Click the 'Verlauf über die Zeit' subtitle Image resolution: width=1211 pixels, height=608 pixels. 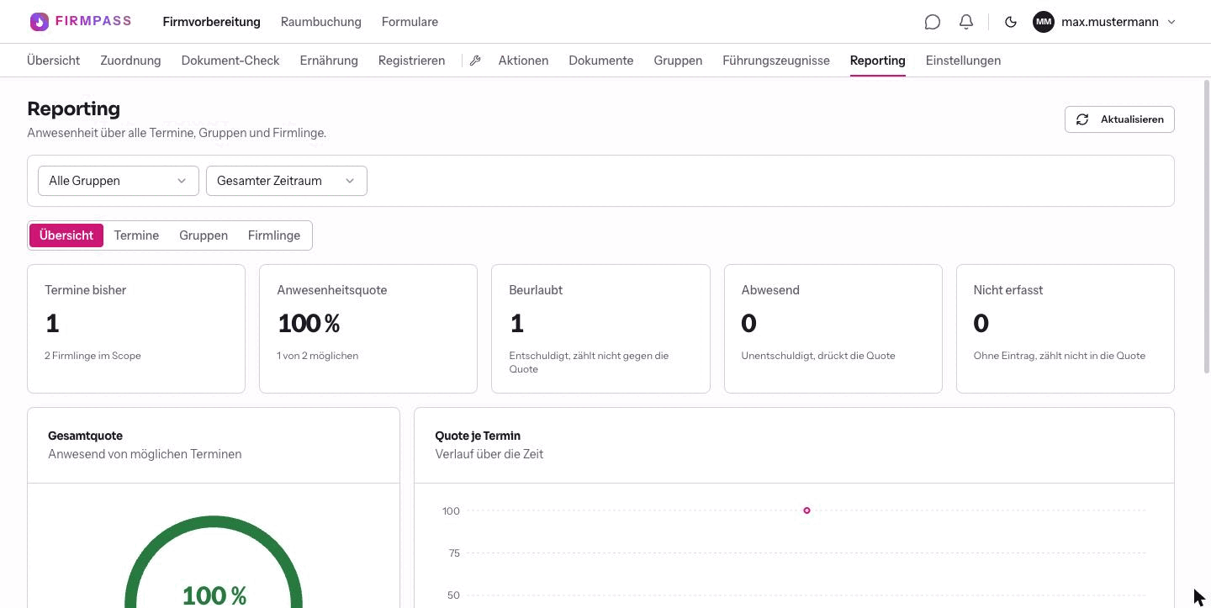[489, 454]
